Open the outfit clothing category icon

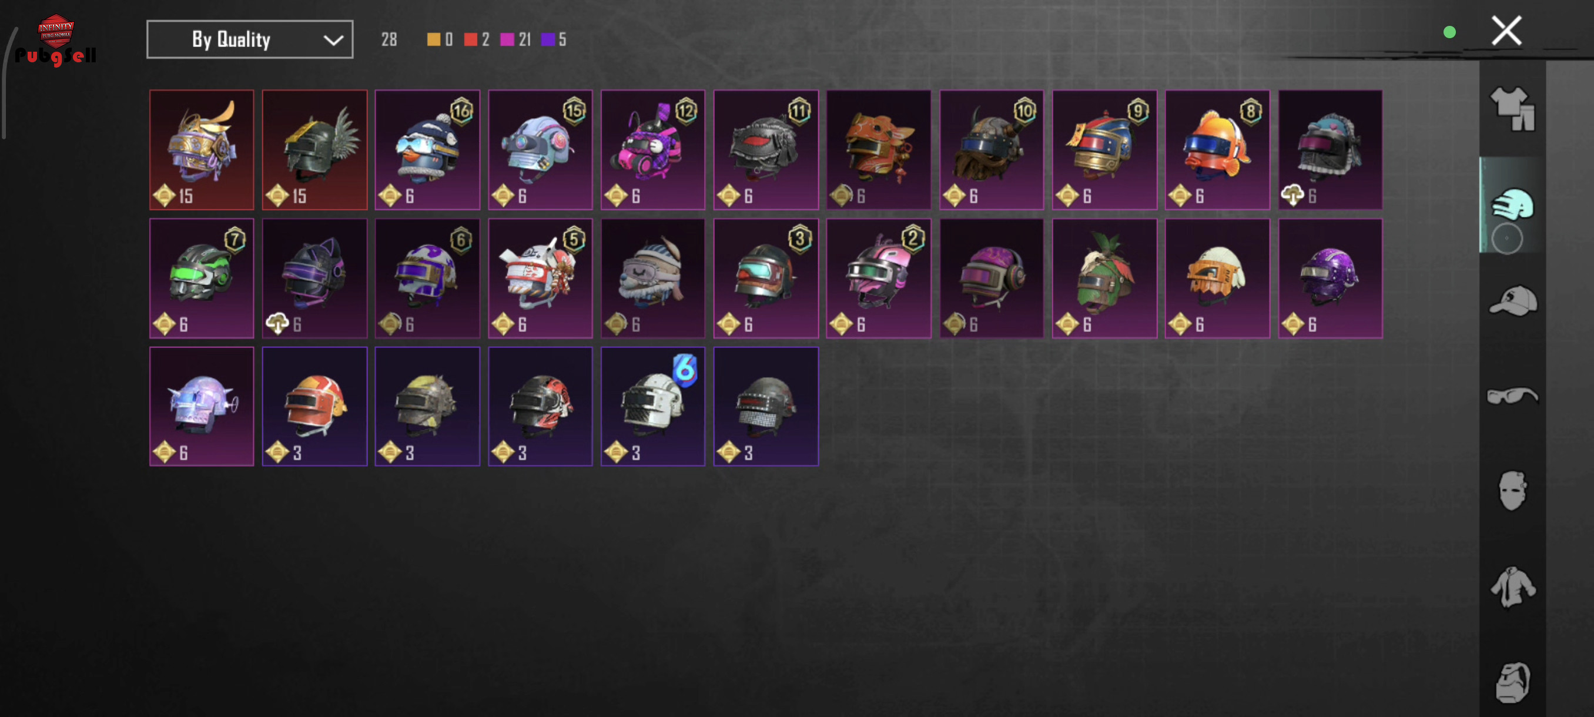(1512, 108)
